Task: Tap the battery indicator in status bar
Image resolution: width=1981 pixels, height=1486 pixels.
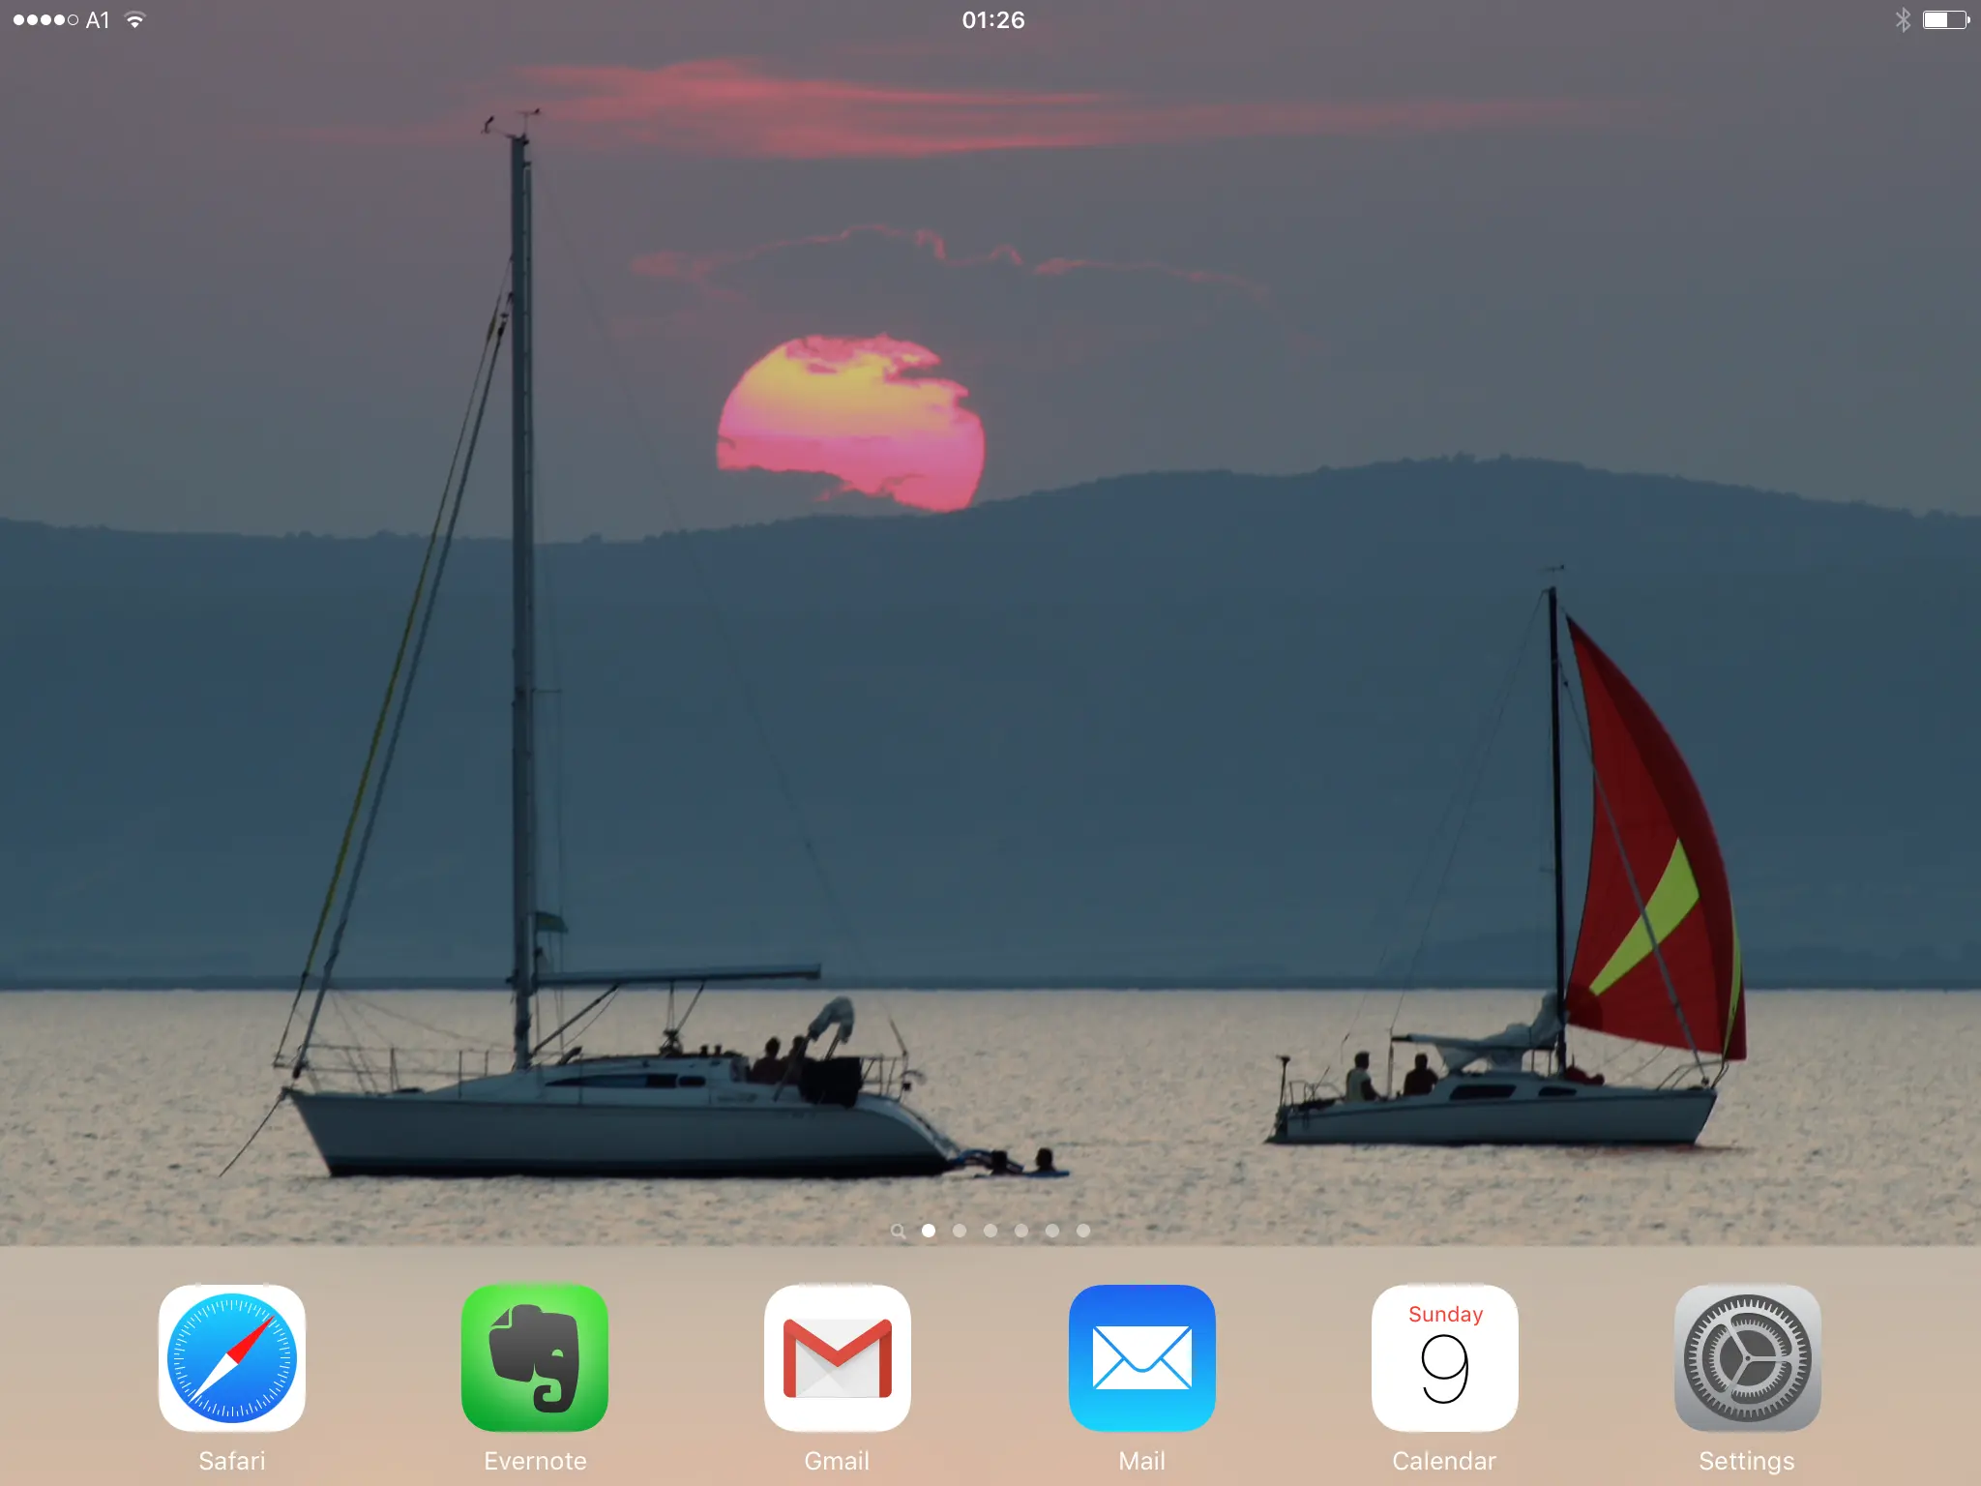Action: tap(1945, 19)
